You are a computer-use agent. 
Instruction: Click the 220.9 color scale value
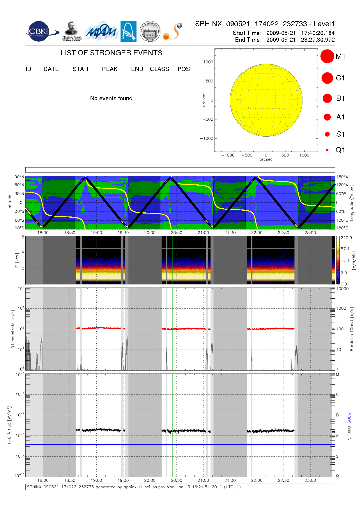point(346,238)
